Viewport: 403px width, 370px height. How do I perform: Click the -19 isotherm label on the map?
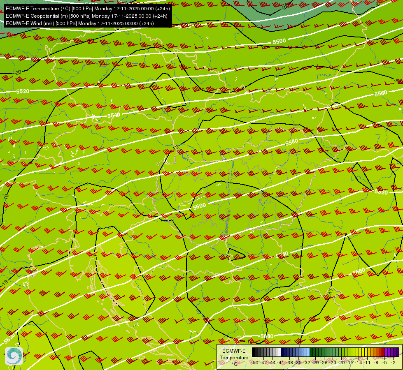[7, 197]
